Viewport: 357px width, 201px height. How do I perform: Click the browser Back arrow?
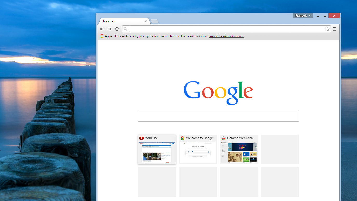(102, 29)
